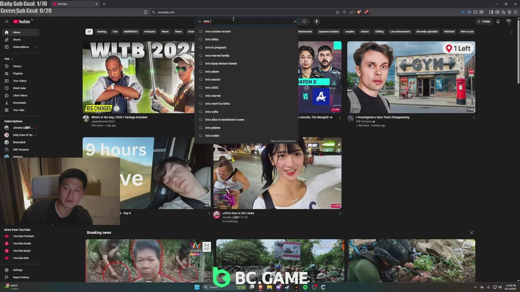Choose suggestion 'mira russian accent'
Viewport: 520px width, 292px height.
point(246,32)
